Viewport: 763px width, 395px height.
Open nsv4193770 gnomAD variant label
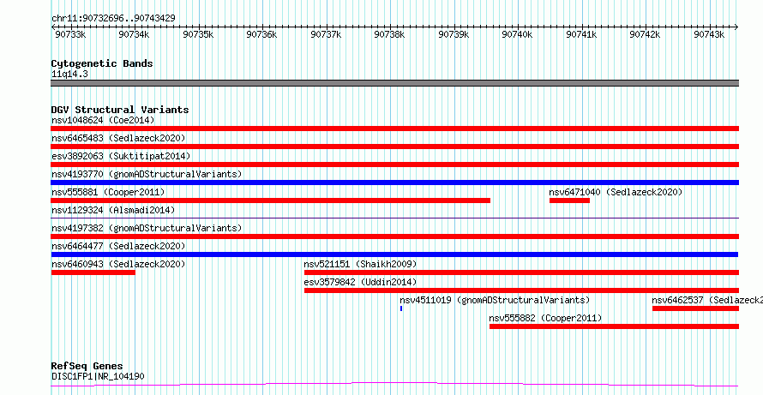[x=147, y=174]
